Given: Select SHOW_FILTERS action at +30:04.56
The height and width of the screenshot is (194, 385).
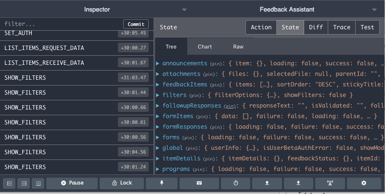Looking at the screenshot, I should tap(77, 152).
